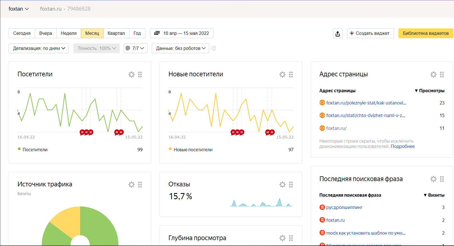Open the foxtan.ru search phrase link
This screenshot has height=246, width=454.
[x=336, y=220]
